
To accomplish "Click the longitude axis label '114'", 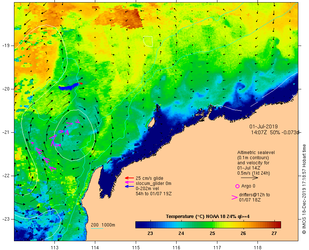I will coord(95,248).
